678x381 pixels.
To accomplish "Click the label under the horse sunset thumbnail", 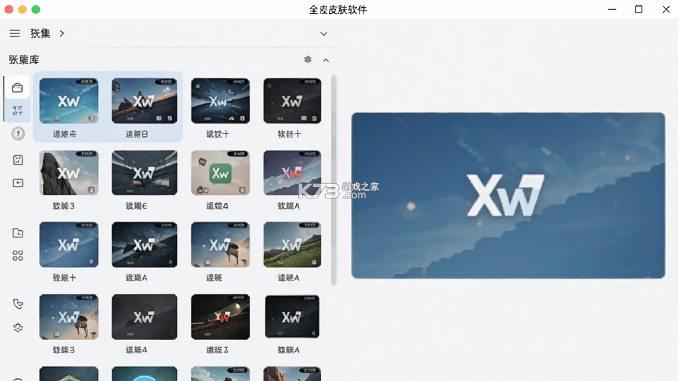I will pos(214,278).
